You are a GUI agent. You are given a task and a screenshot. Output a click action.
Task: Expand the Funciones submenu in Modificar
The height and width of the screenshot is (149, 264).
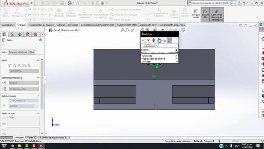tap(159, 56)
